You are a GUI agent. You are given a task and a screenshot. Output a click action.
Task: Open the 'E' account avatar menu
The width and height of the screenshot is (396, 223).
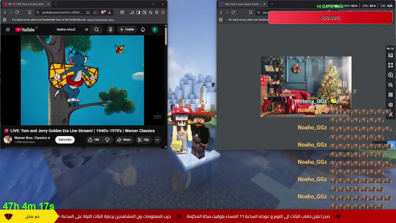(155, 29)
